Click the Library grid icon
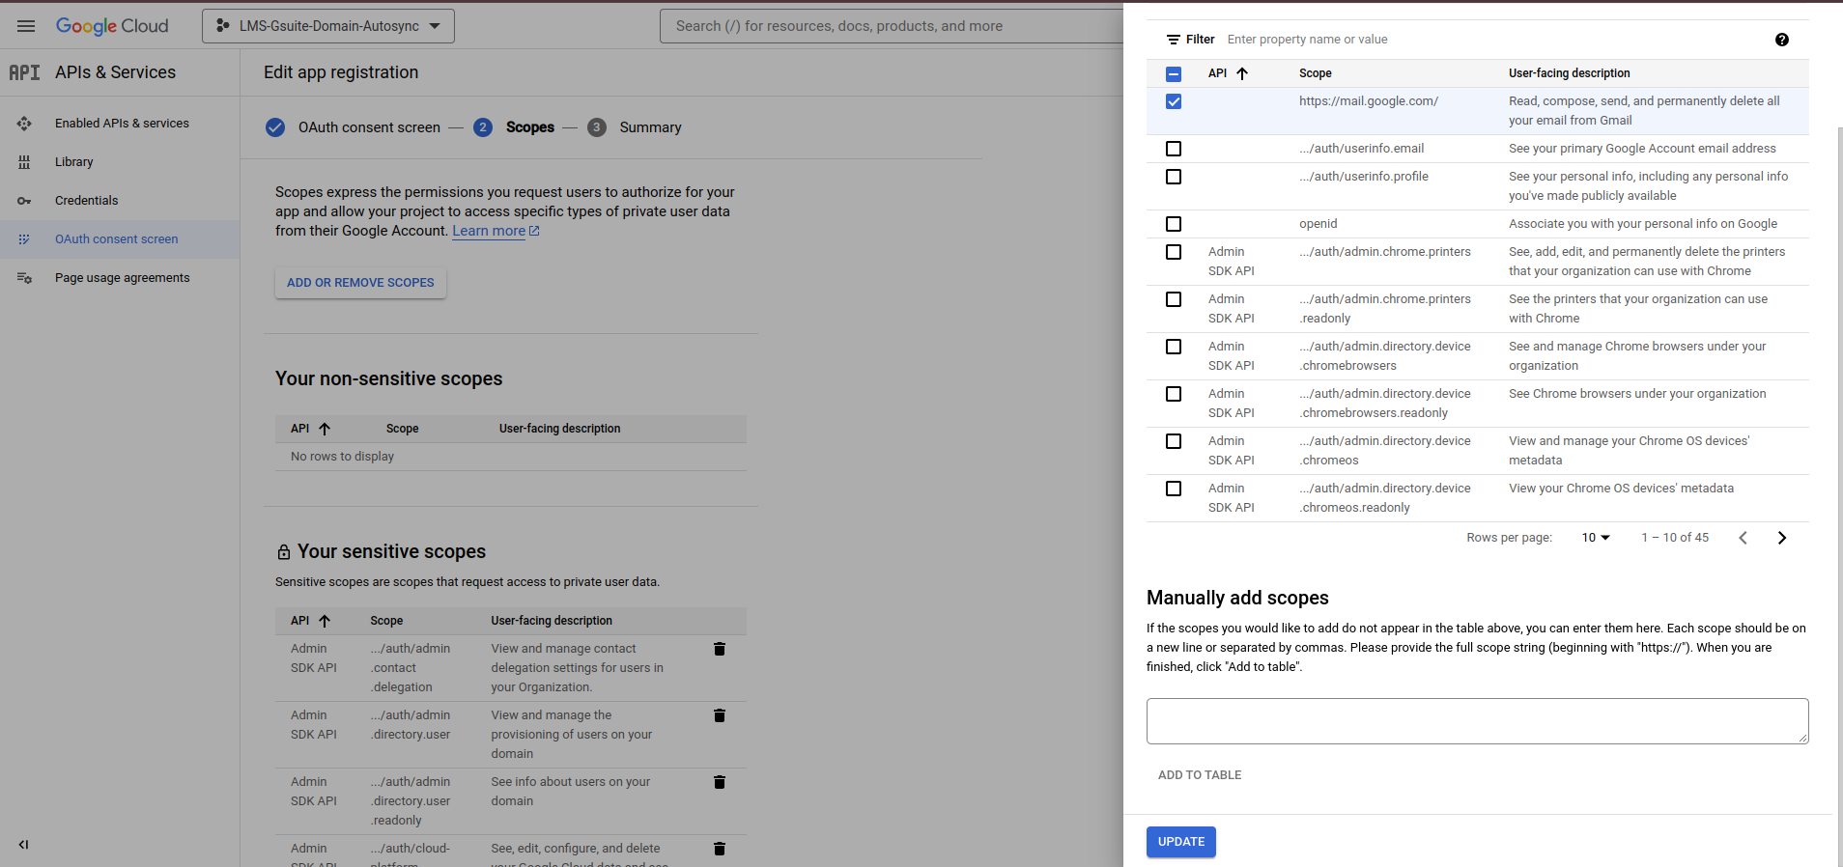The width and height of the screenshot is (1843, 867). click(x=24, y=162)
